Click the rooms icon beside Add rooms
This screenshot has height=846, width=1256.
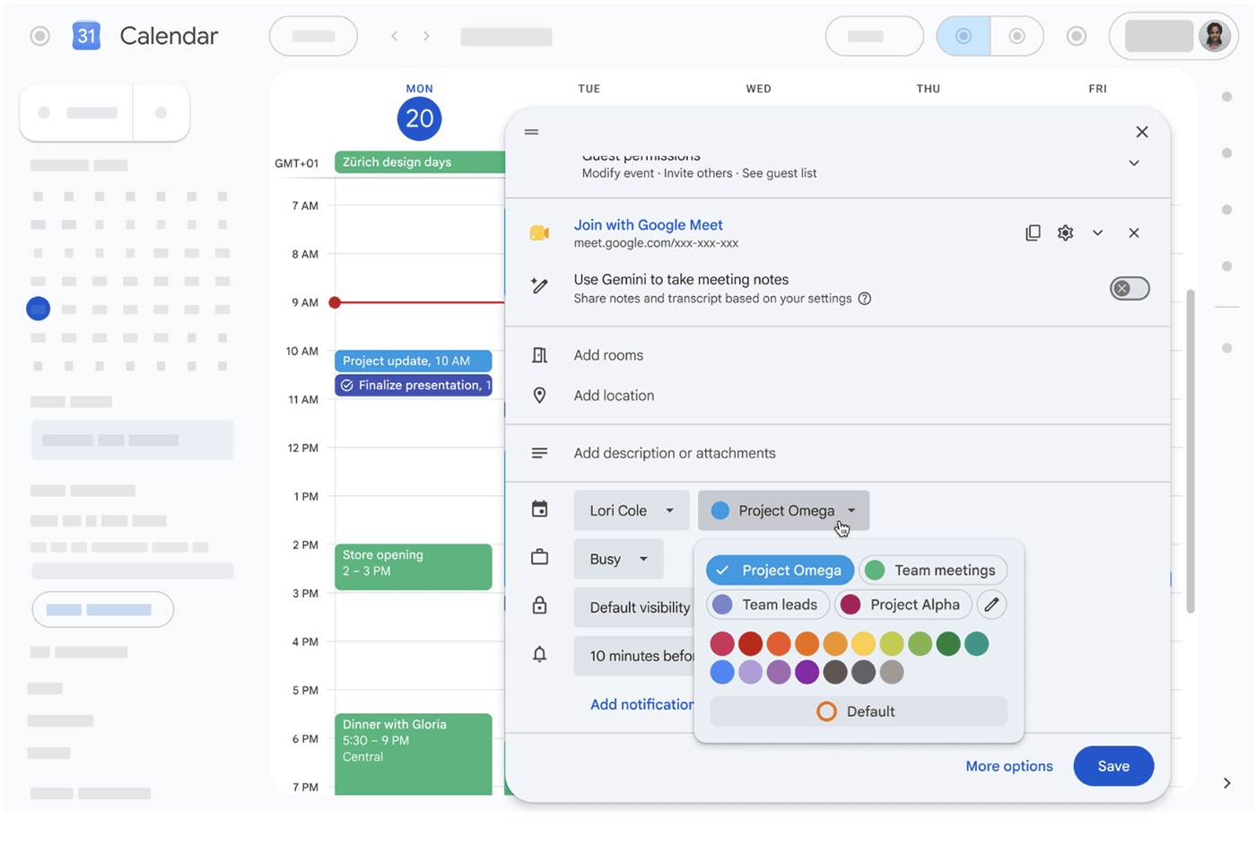[x=539, y=355]
